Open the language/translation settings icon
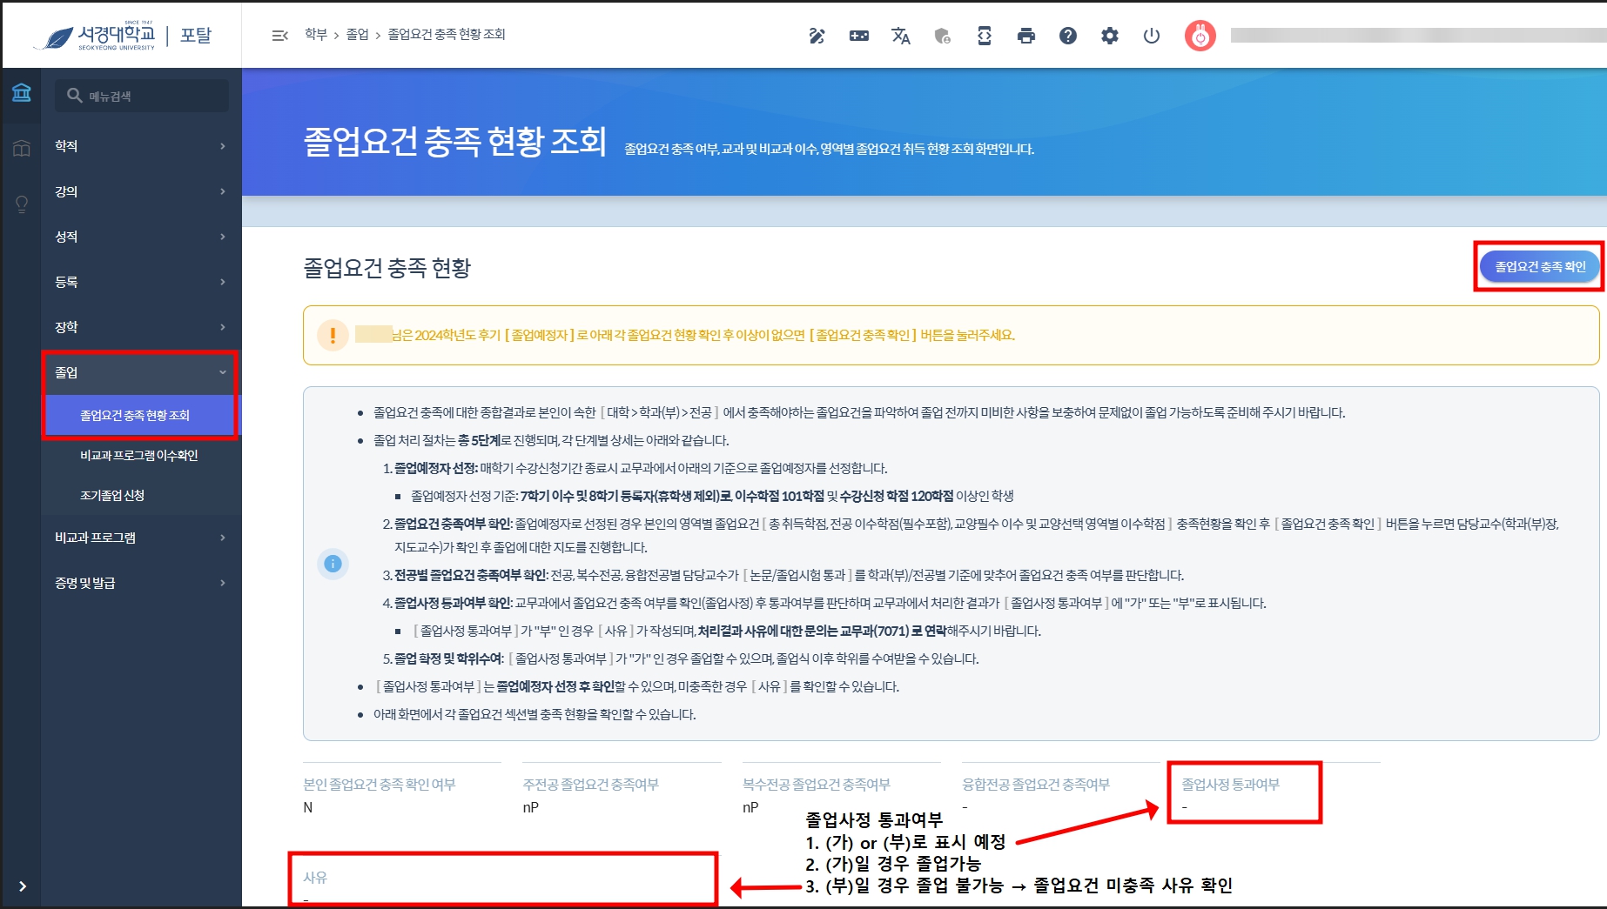The image size is (1607, 909). pos(901,36)
